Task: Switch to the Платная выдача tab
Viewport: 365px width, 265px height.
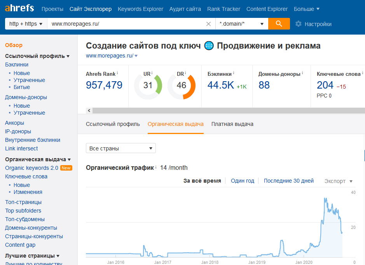Action: (x=232, y=124)
